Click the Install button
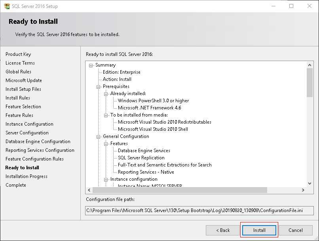This screenshot has height=241, width=319. tap(259, 230)
